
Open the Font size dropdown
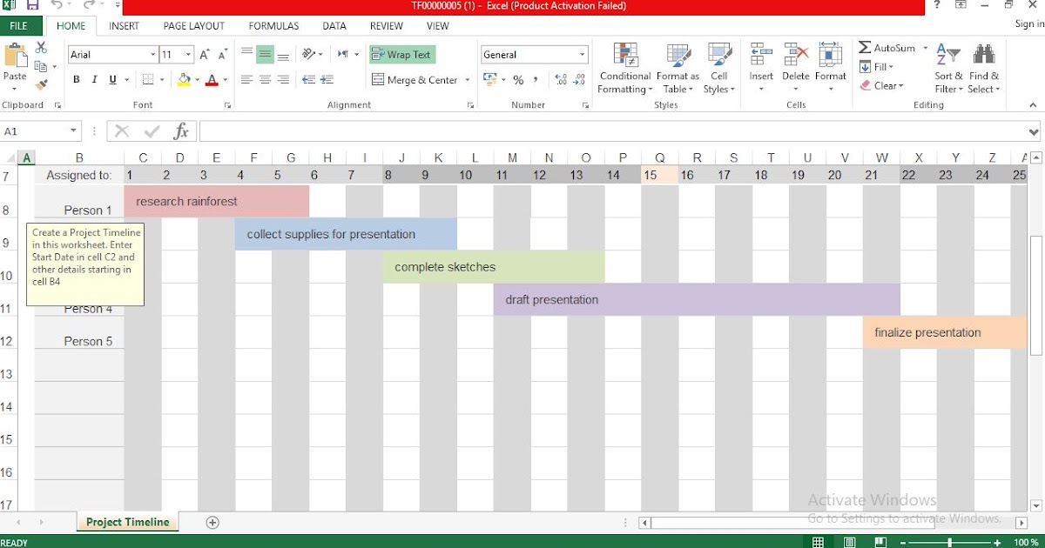pos(189,55)
